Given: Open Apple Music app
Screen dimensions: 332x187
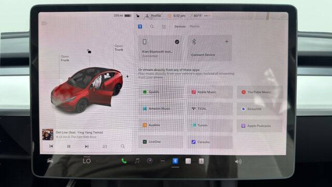Looking at the screenshot, I should 210,92.
